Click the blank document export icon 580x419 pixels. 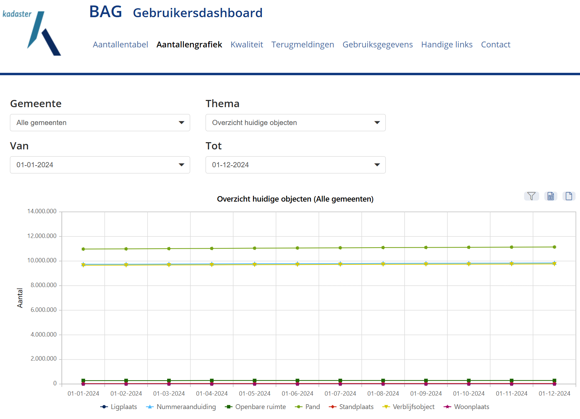(569, 196)
